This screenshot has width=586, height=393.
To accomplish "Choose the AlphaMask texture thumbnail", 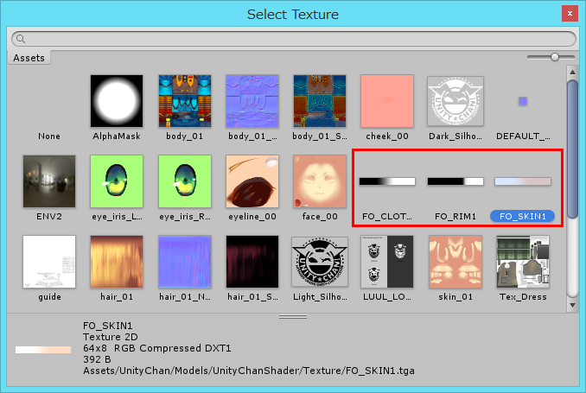I will point(117,101).
